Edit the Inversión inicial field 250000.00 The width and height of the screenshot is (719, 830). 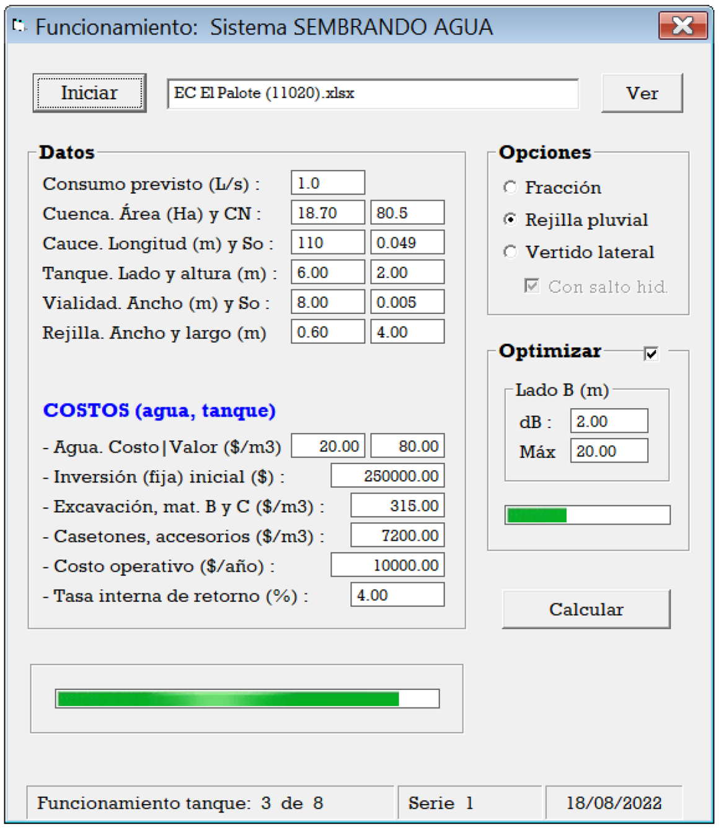(x=387, y=476)
